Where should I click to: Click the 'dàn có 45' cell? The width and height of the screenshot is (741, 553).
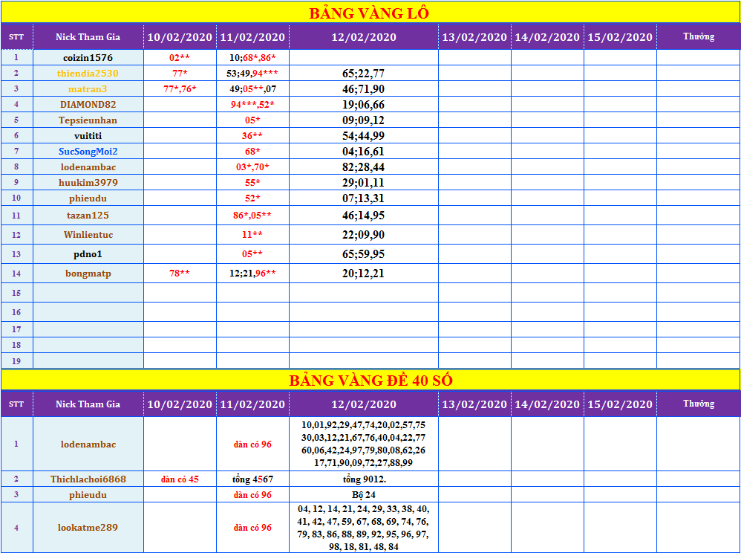coord(180,479)
